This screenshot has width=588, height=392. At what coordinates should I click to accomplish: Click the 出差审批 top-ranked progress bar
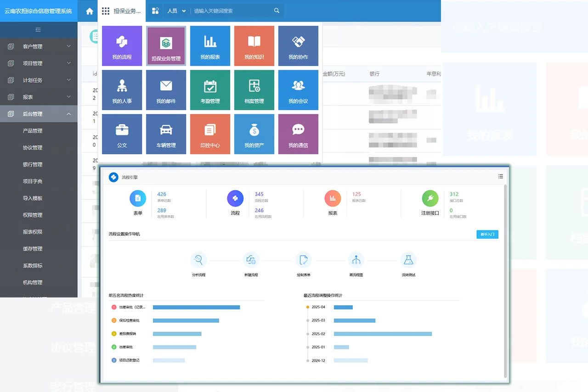[x=196, y=307]
